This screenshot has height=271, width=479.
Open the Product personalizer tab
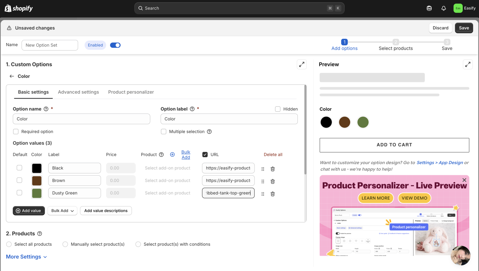click(131, 92)
